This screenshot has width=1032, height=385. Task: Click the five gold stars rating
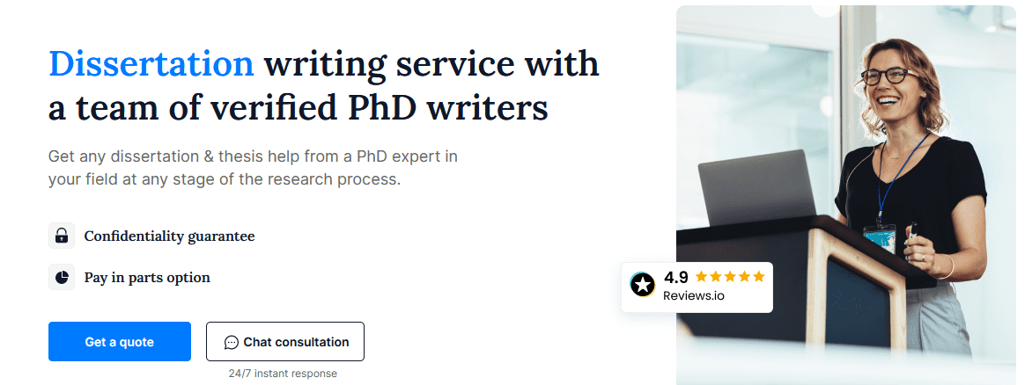(730, 277)
